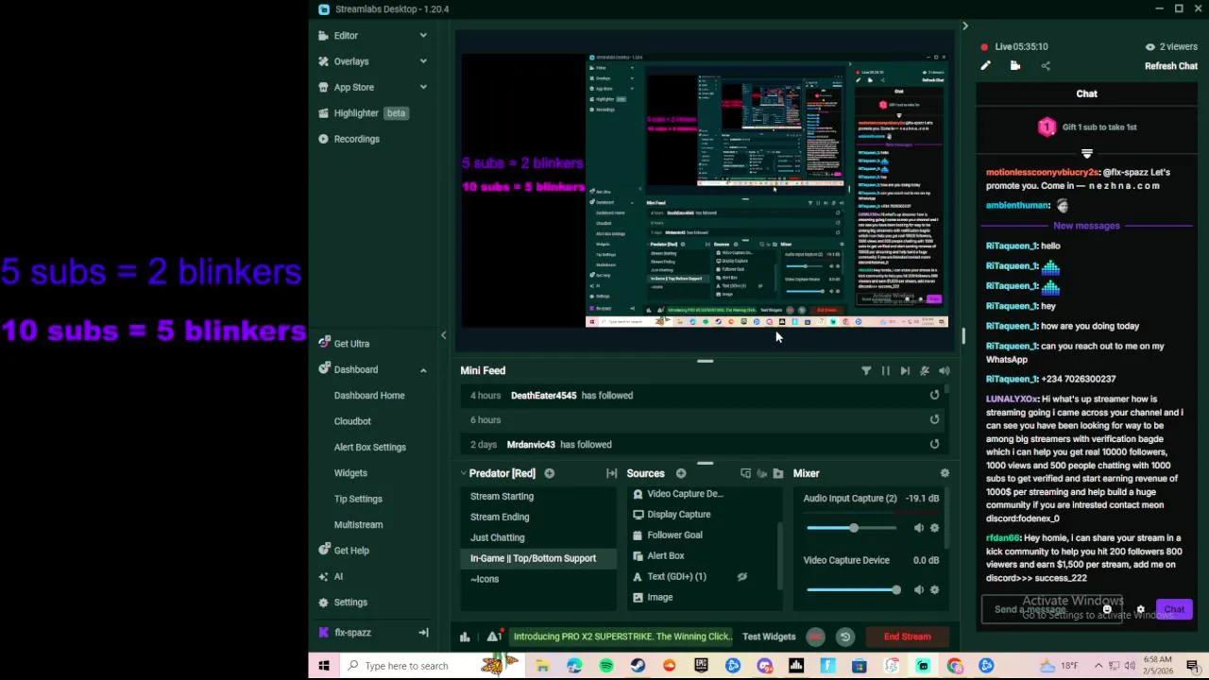1209x680 pixels.
Task: Collapse the side panel with the left chevron
Action: click(443, 335)
